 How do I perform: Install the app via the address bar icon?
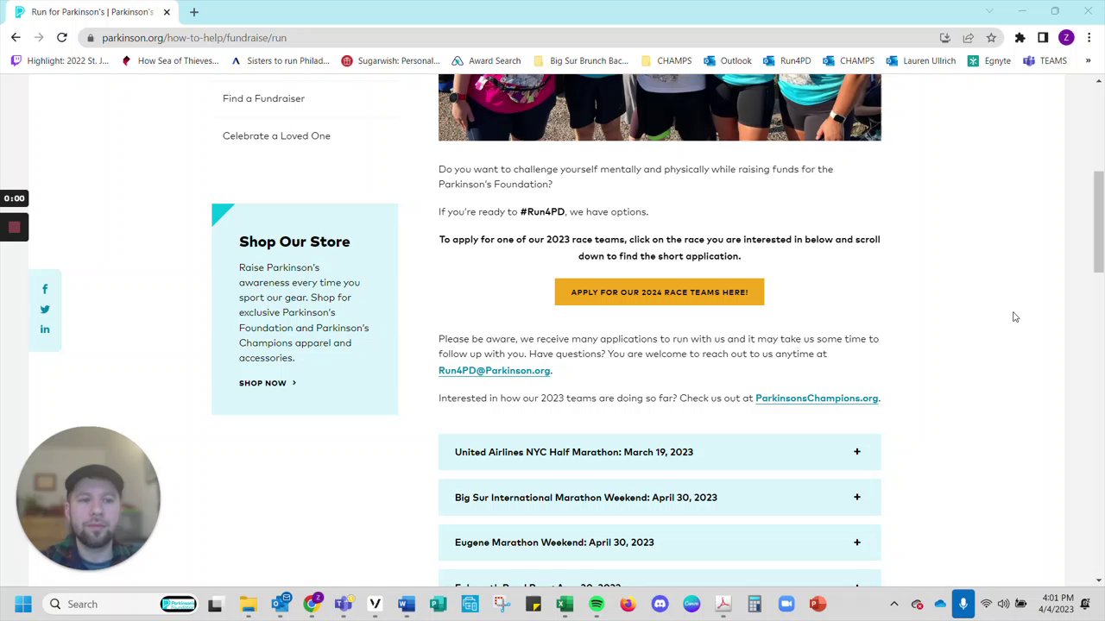coord(944,38)
